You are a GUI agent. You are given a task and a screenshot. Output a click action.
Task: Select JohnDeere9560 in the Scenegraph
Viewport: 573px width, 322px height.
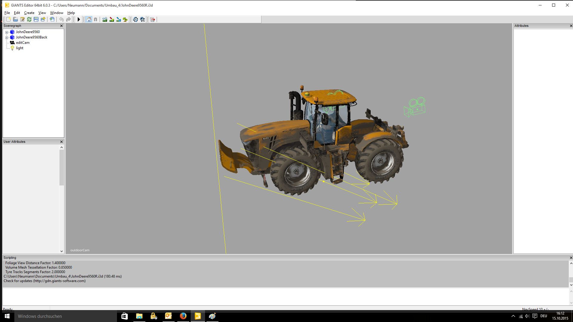[28, 32]
